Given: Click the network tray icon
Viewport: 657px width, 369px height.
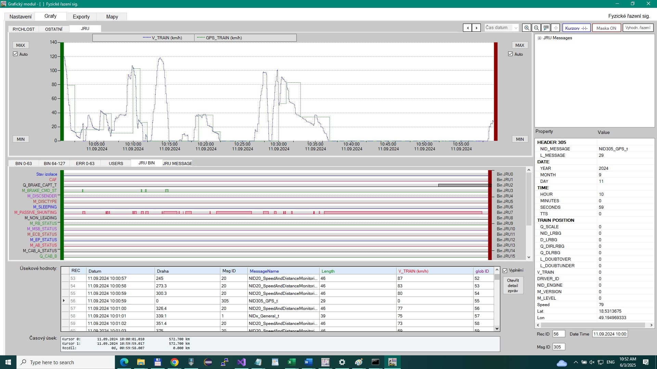Looking at the screenshot, I should point(601,362).
